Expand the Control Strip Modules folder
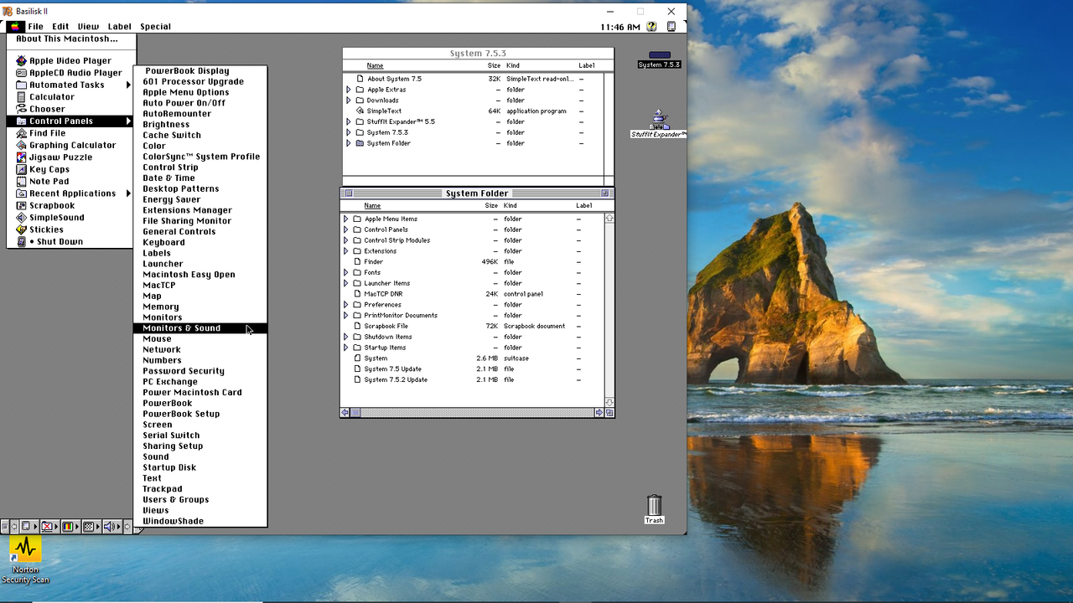The image size is (1073, 603). click(345, 240)
